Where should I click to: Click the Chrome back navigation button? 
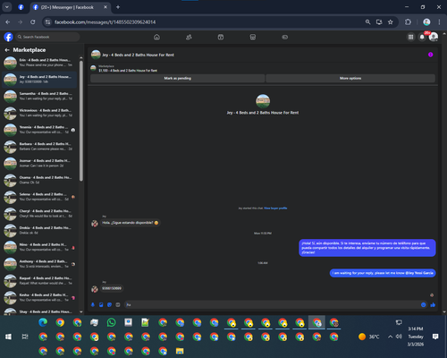(x=8, y=22)
